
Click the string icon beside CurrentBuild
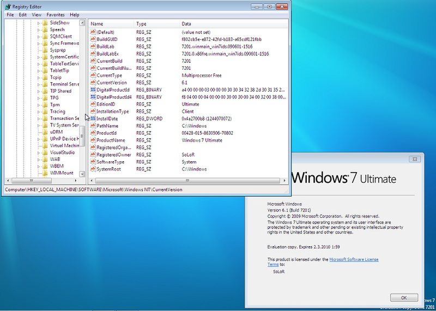93,61
